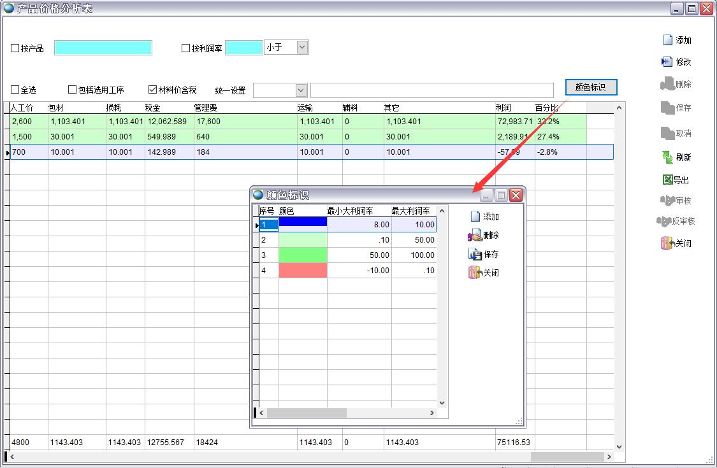This screenshot has height=468, width=717.
Task: Click the Excel export icon
Action: click(x=667, y=180)
